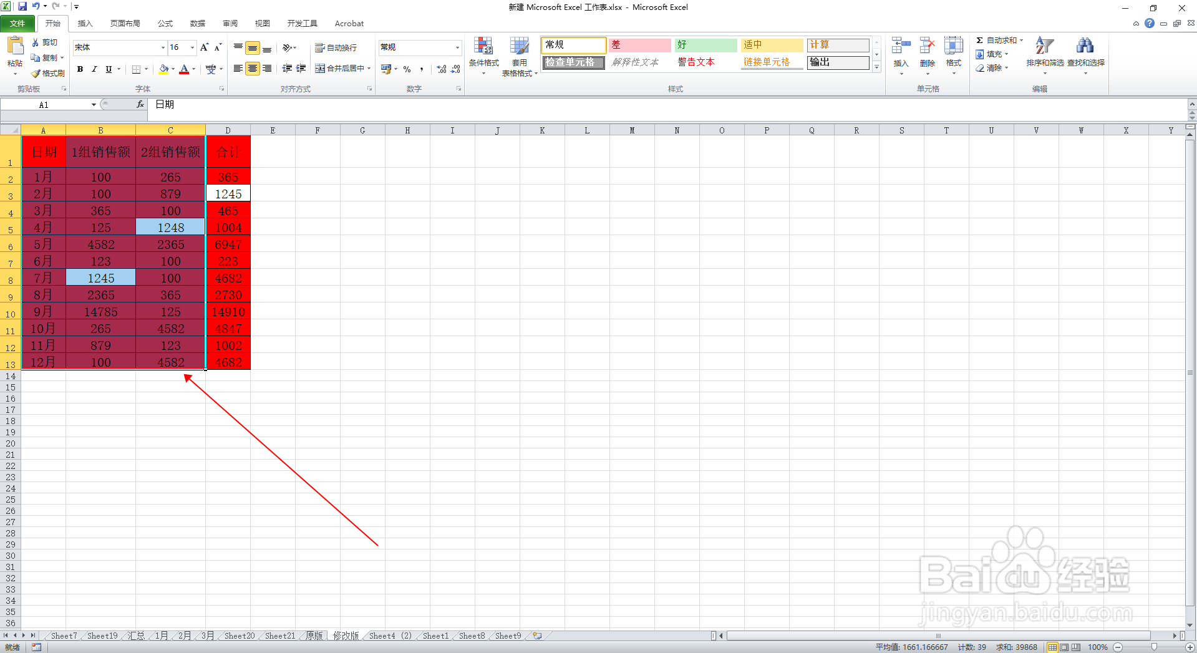
Task: Toggle align text left
Action: [238, 69]
